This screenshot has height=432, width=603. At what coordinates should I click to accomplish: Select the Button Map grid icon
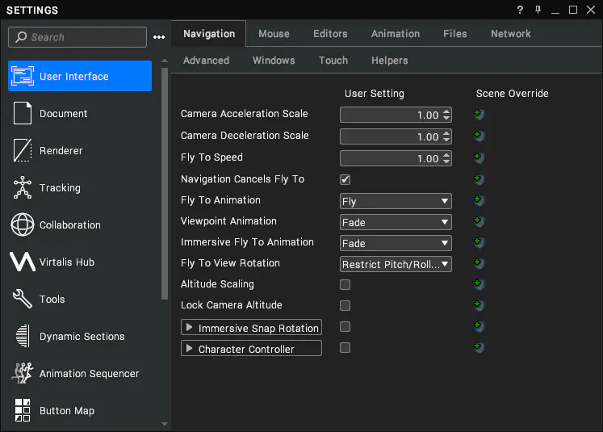click(23, 410)
